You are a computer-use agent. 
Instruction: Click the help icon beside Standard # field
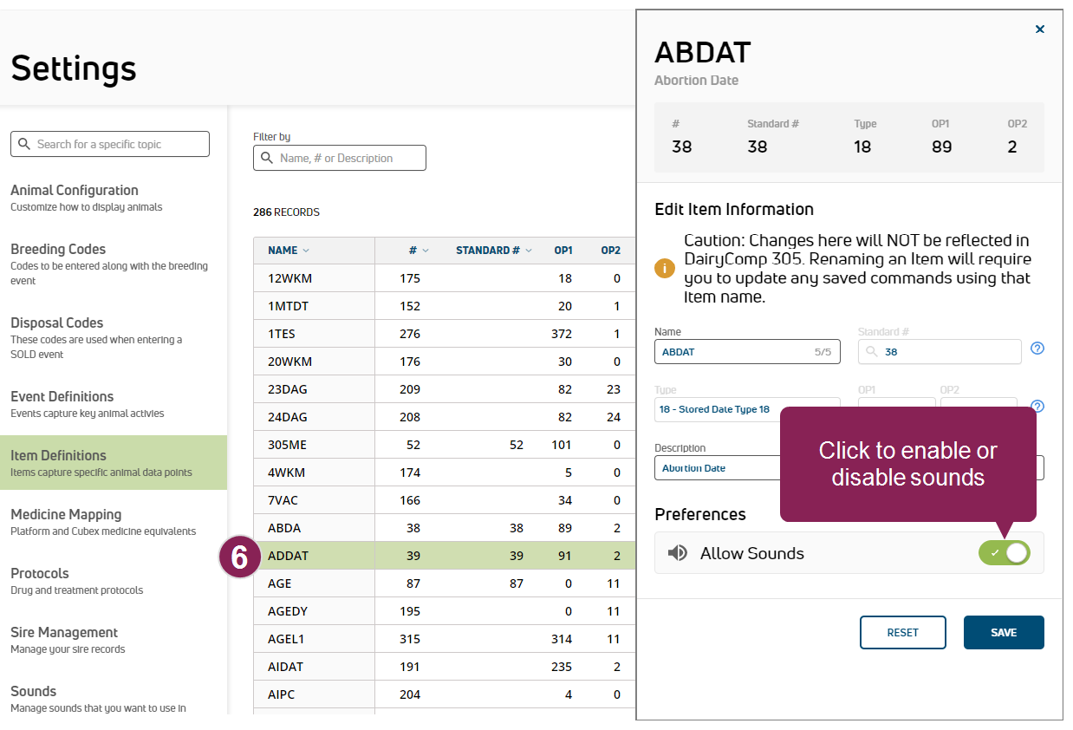point(1037,349)
